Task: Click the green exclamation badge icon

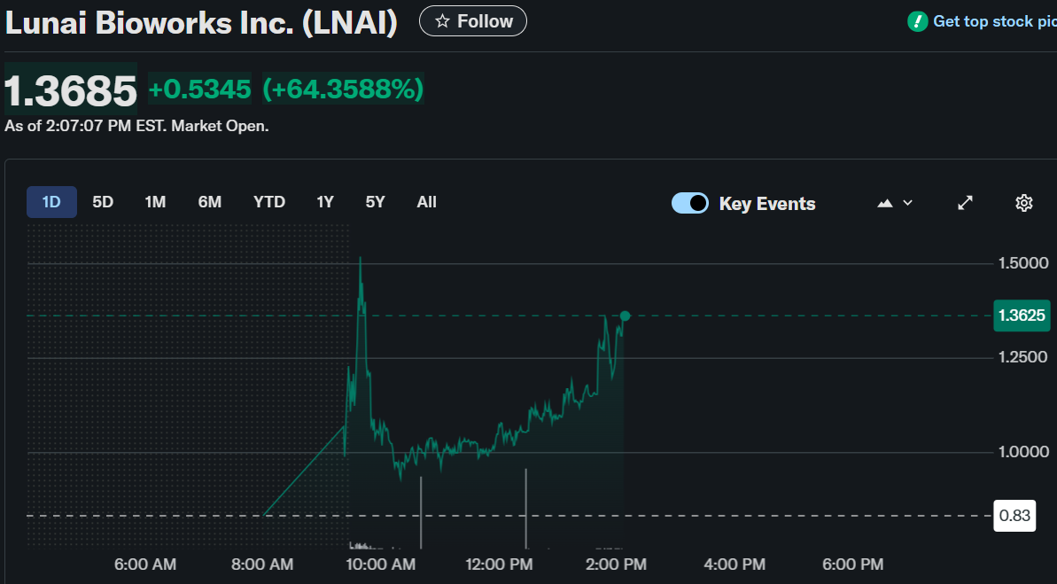Action: 918,21
